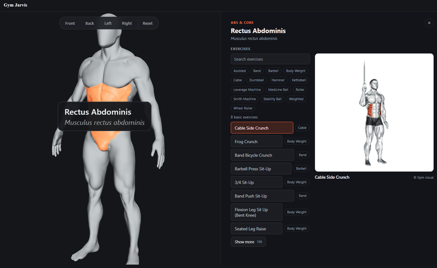Toggle the Roller equipment filter
437x268 pixels.
[300, 90]
